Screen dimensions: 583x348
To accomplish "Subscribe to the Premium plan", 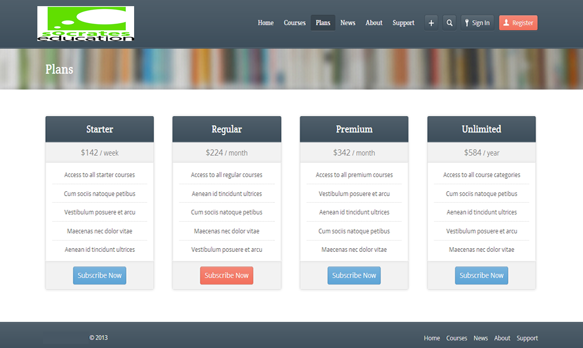I will coord(354,275).
